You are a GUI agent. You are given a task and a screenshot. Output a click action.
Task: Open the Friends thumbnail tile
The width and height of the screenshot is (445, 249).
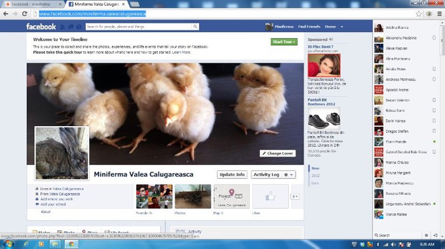(x=154, y=196)
